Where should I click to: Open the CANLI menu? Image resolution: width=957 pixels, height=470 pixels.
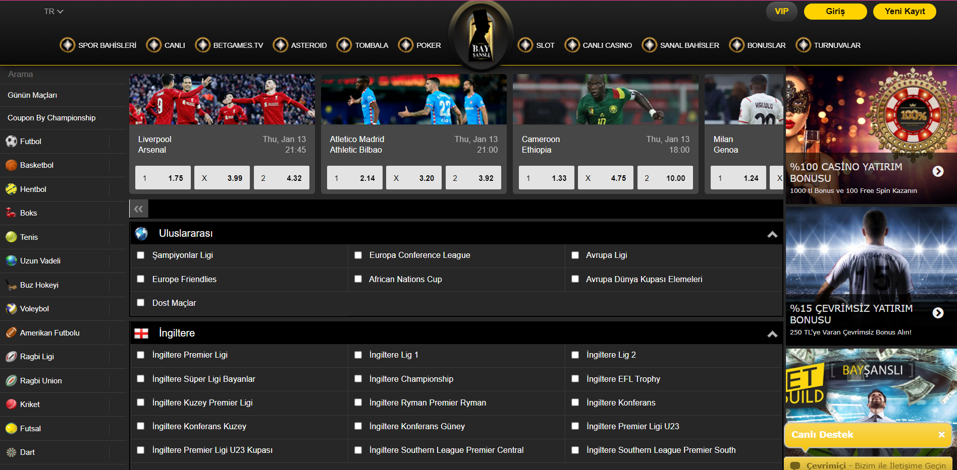(x=175, y=45)
